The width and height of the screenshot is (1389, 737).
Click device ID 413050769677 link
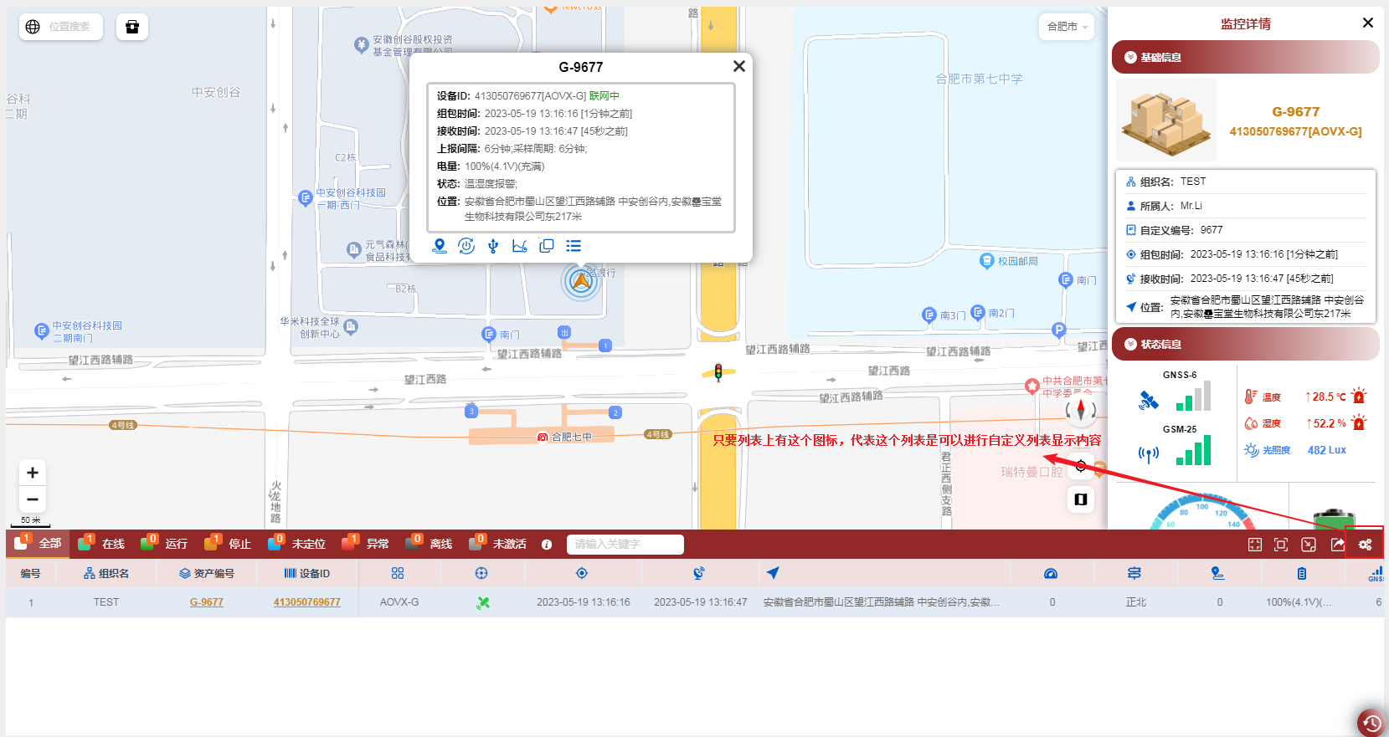[x=306, y=602]
